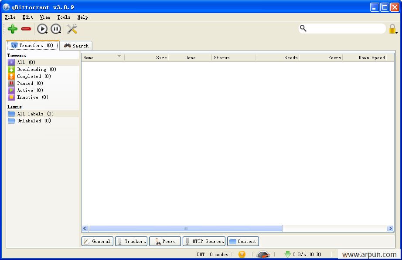Click the padlock icon near the search box

coord(392,27)
